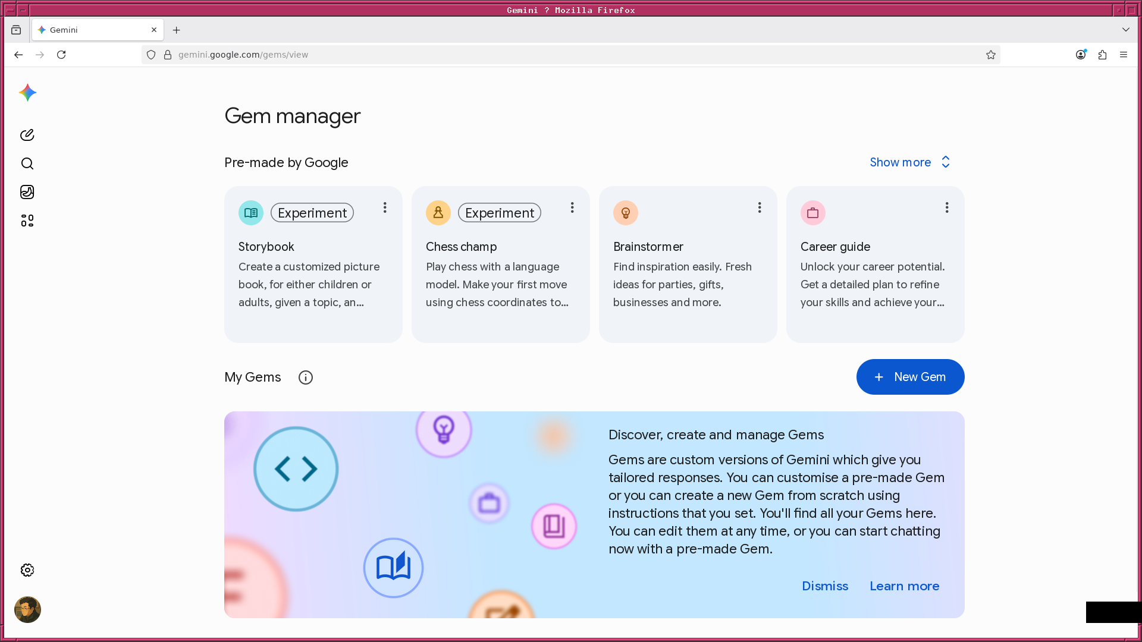Click the Gem manager heading
This screenshot has height=642, width=1142.
[293, 116]
